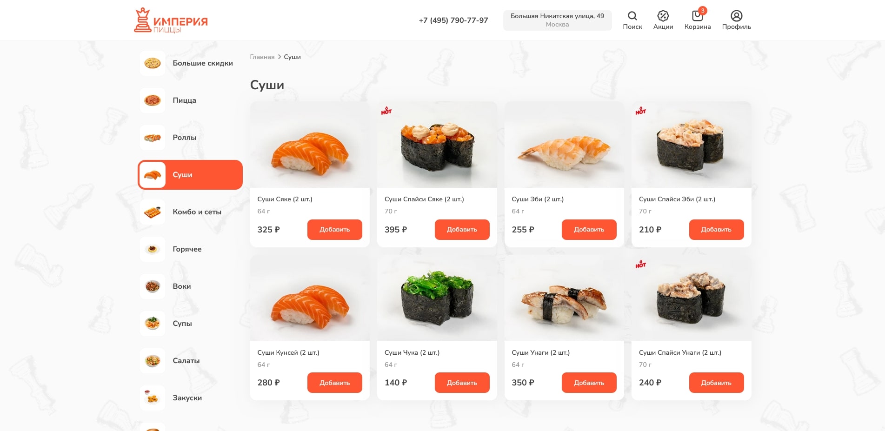Open the Акции promotions icon
This screenshot has height=431, width=885.
(663, 16)
